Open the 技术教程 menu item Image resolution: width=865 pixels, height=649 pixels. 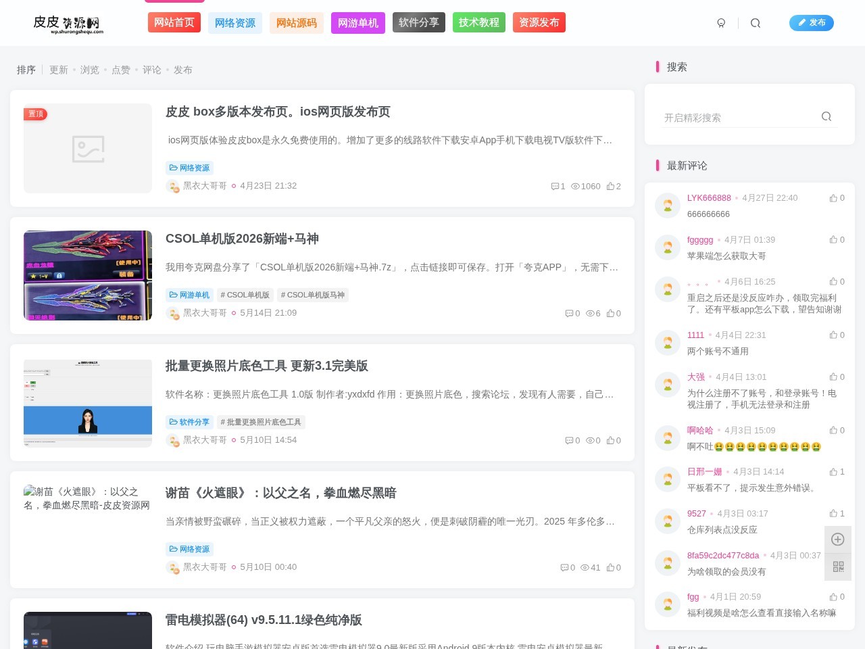click(x=479, y=22)
